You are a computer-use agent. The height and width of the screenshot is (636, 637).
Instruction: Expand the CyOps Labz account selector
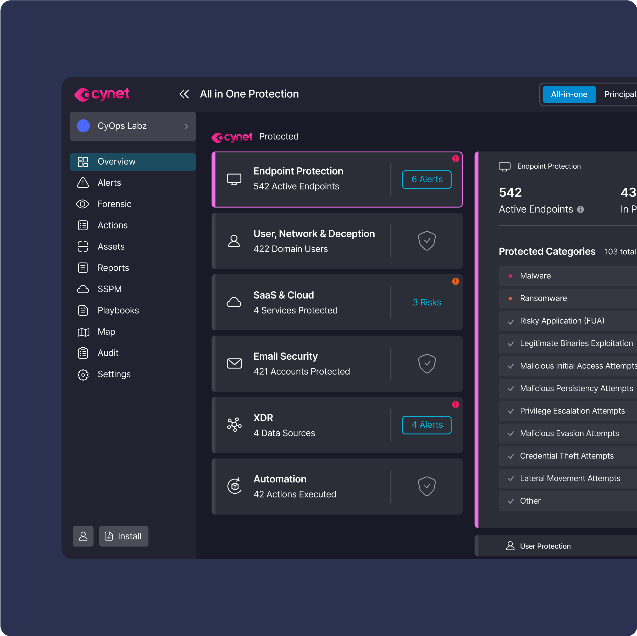pyautogui.click(x=133, y=126)
